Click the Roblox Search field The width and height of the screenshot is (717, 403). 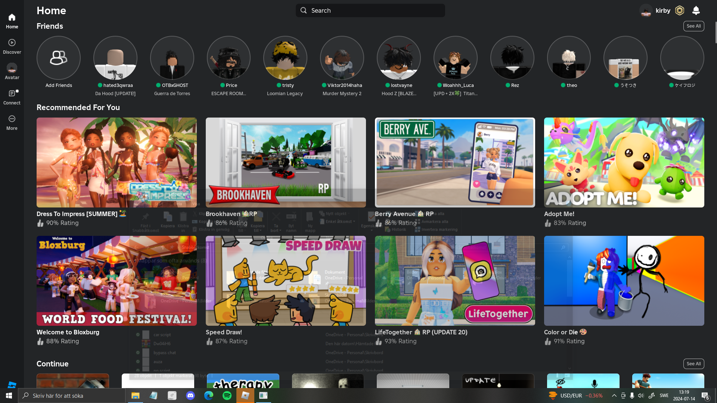370,10
